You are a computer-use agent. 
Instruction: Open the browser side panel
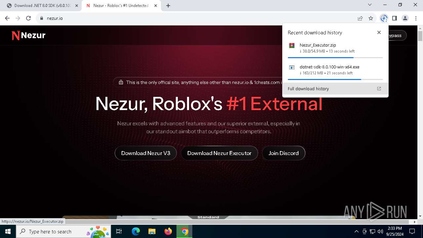(x=395, y=18)
